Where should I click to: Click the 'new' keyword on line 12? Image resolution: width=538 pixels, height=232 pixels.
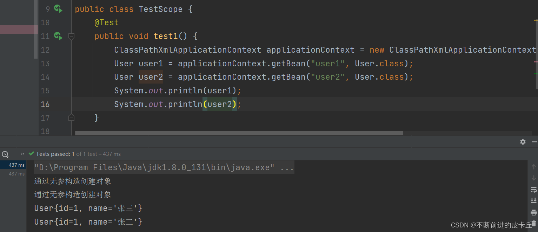coord(377,50)
